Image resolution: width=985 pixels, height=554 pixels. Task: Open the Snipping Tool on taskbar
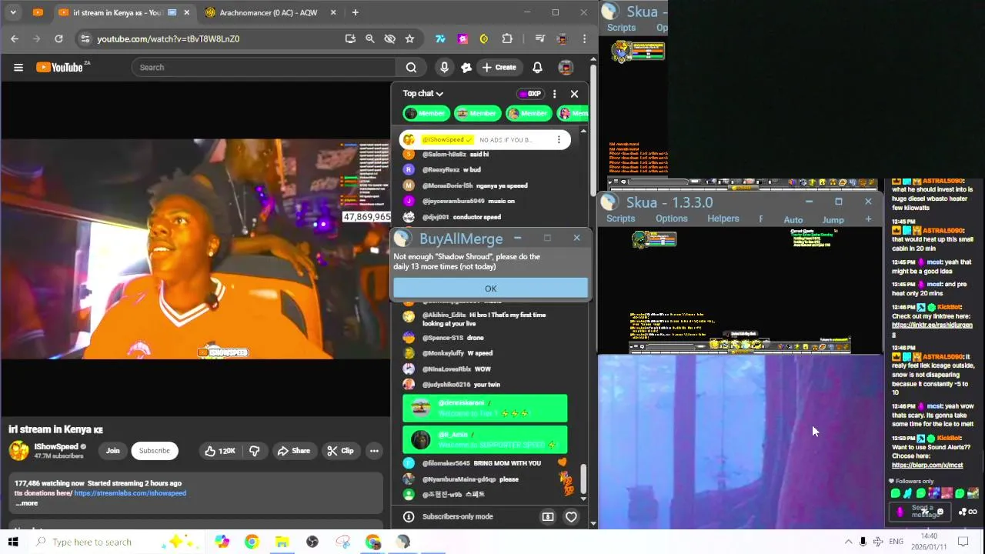click(x=342, y=542)
